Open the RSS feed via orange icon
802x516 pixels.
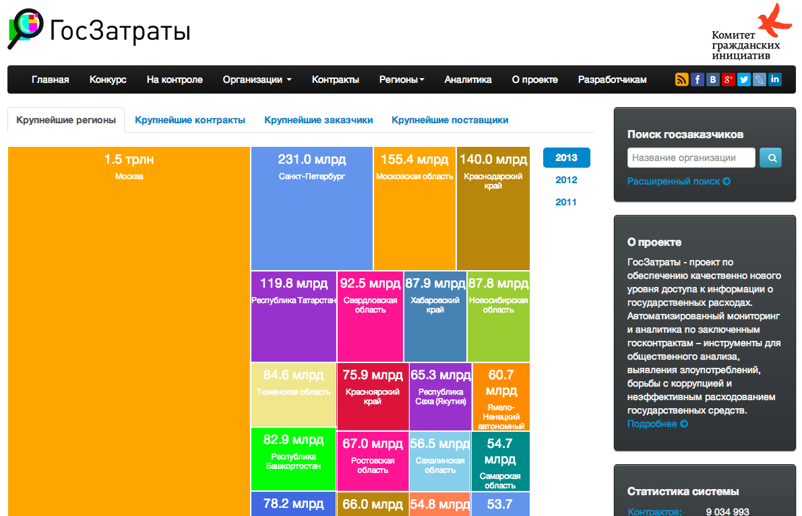[x=681, y=79]
